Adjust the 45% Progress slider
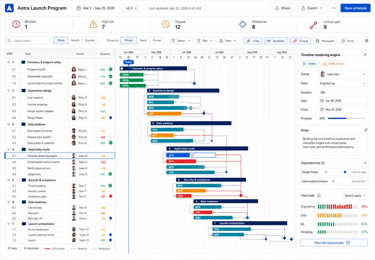Viewport: 375px width, 260px height. (347, 118)
